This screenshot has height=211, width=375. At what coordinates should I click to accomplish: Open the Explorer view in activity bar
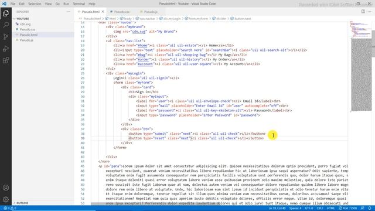tap(6, 13)
